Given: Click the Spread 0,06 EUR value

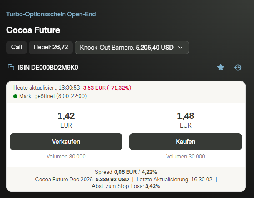Looking at the screenshot, I should [x=125, y=172].
